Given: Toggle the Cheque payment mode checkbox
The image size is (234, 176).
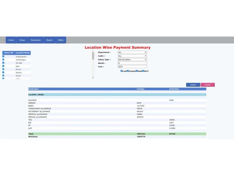Looking at the screenshot, I should pos(128,71).
